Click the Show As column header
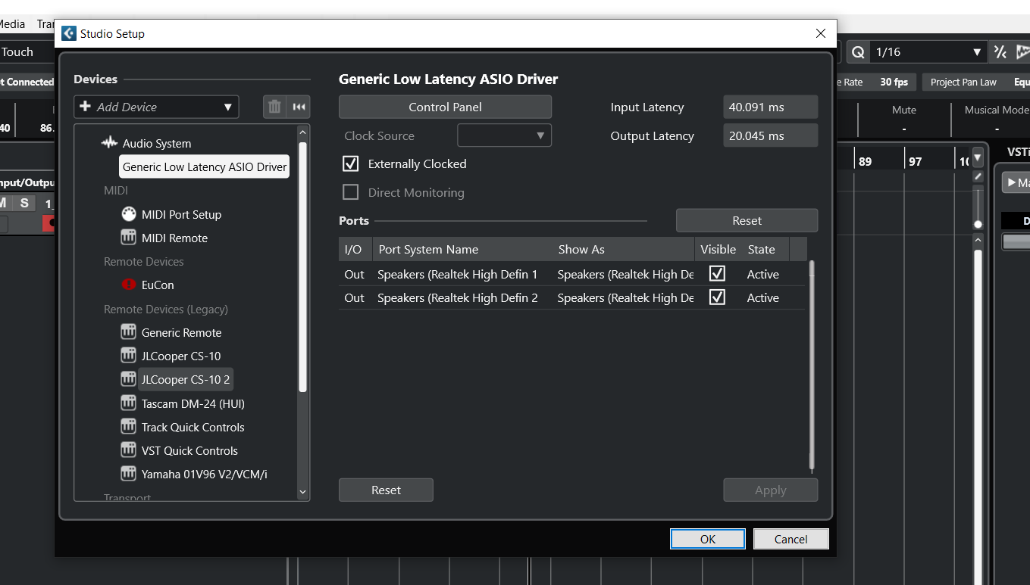This screenshot has width=1030, height=585. pyautogui.click(x=623, y=249)
